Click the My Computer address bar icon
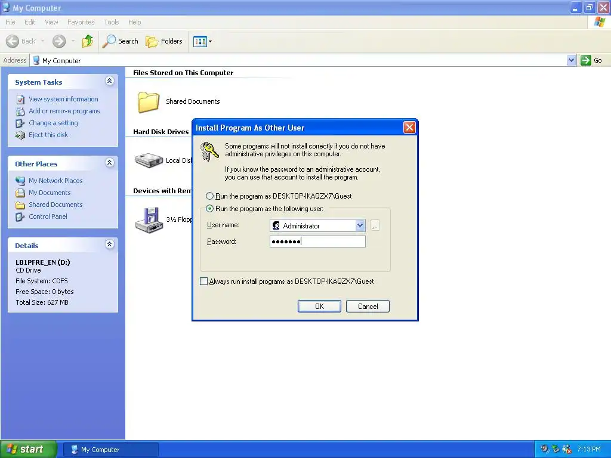This screenshot has height=458, width=611. point(36,60)
